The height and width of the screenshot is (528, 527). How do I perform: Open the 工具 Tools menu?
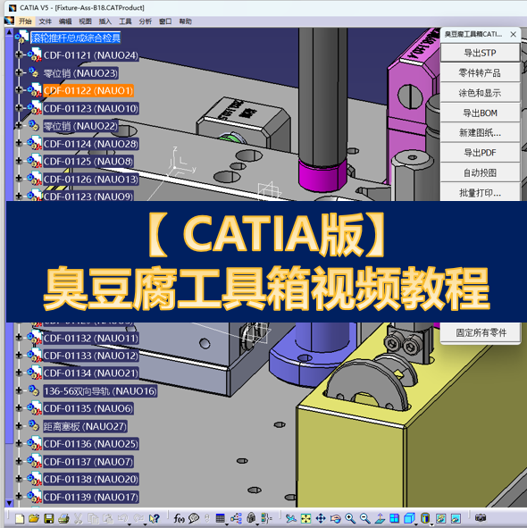[125, 21]
